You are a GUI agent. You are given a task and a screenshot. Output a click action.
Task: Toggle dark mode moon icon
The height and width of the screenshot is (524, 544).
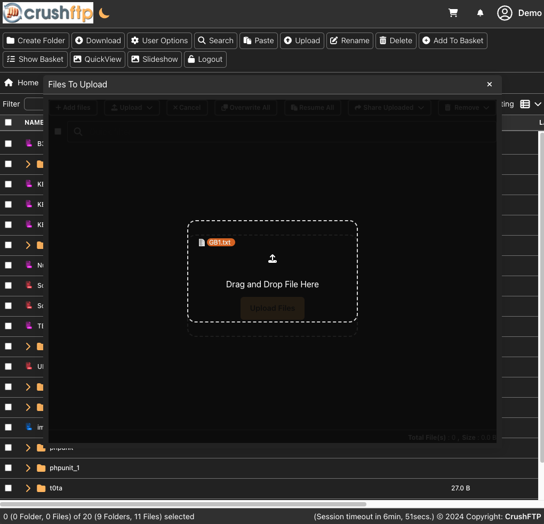[104, 13]
